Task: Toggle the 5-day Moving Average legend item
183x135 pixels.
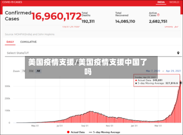Action: tap(105, 132)
